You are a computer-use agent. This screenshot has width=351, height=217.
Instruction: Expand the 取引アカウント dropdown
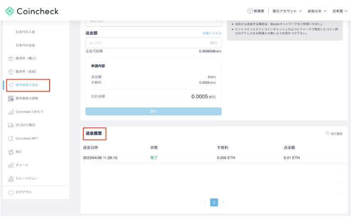[287, 11]
